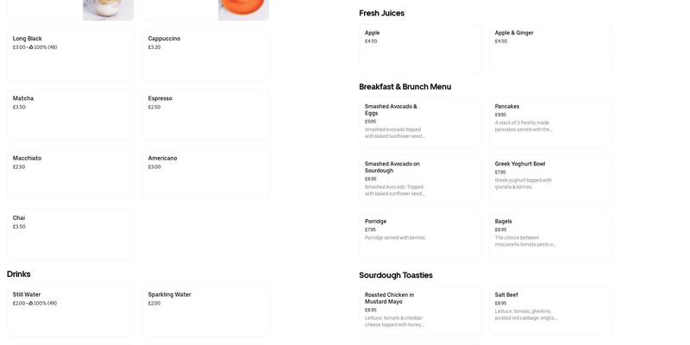Open Smashed Avocado & Eggs details

(x=420, y=122)
